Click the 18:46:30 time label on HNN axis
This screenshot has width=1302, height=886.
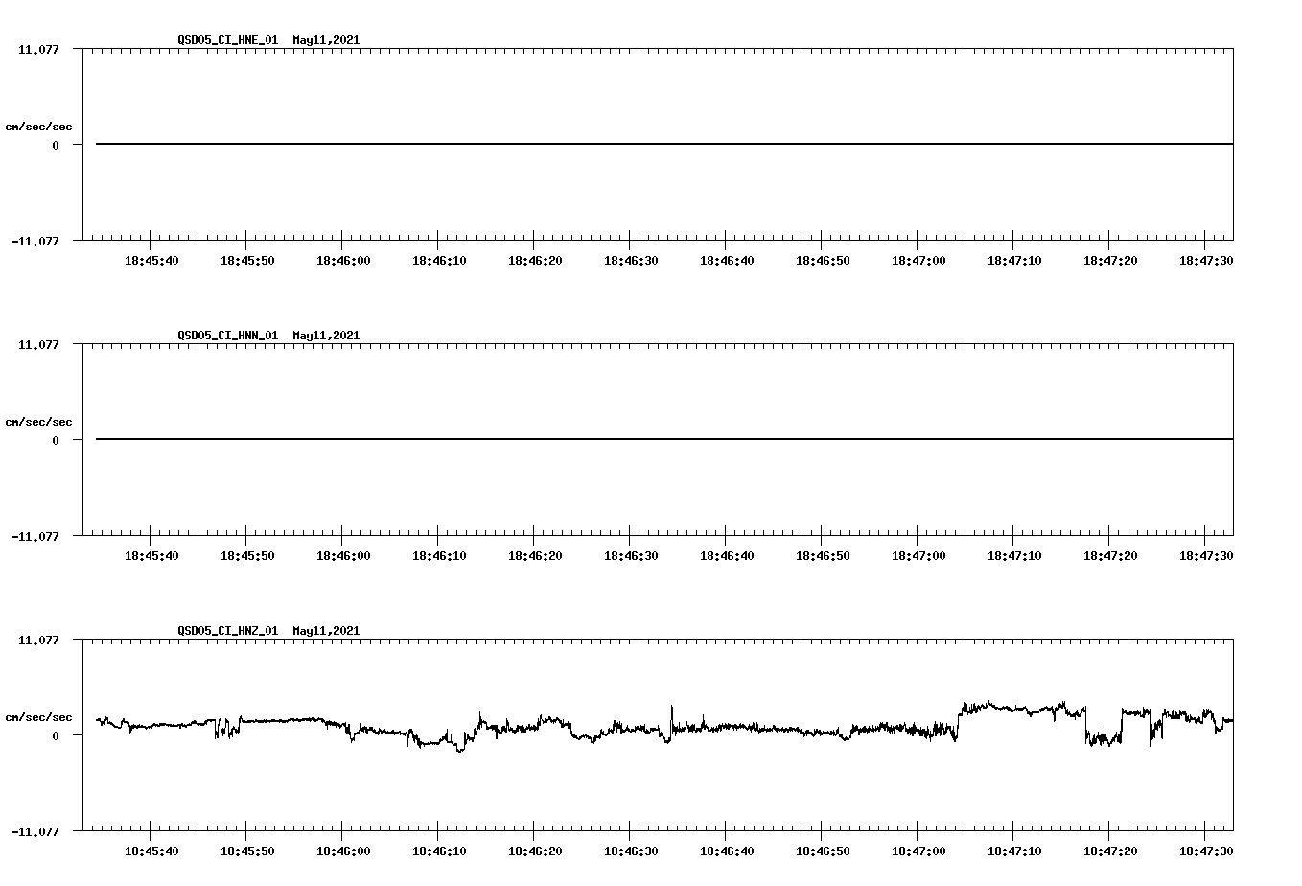633,553
